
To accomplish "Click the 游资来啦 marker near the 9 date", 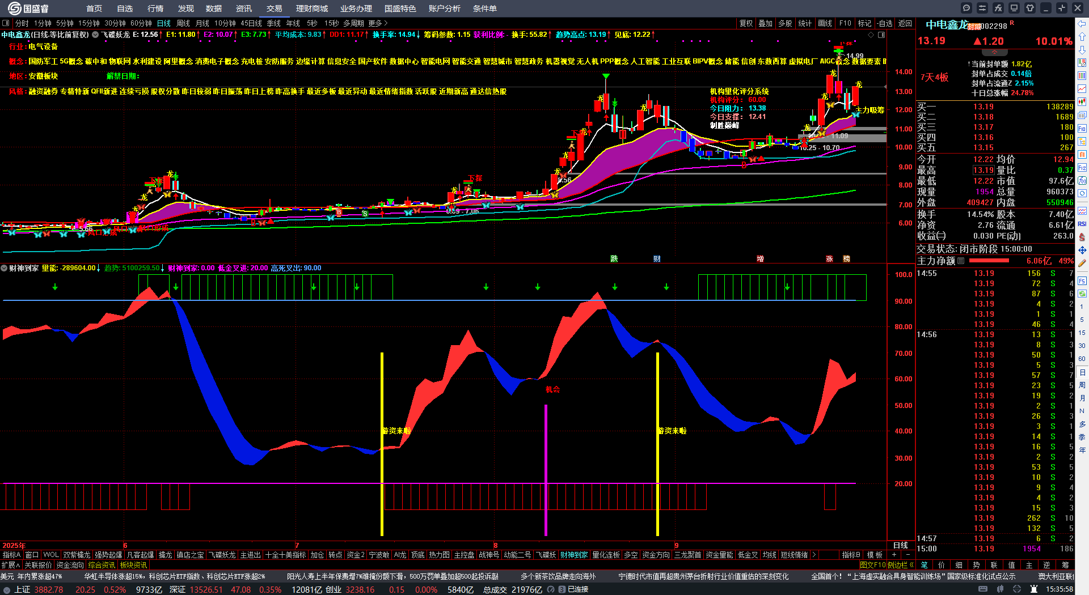I will coord(672,431).
